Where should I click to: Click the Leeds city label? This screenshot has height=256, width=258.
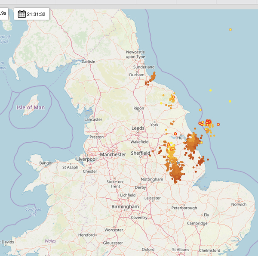click(138, 128)
